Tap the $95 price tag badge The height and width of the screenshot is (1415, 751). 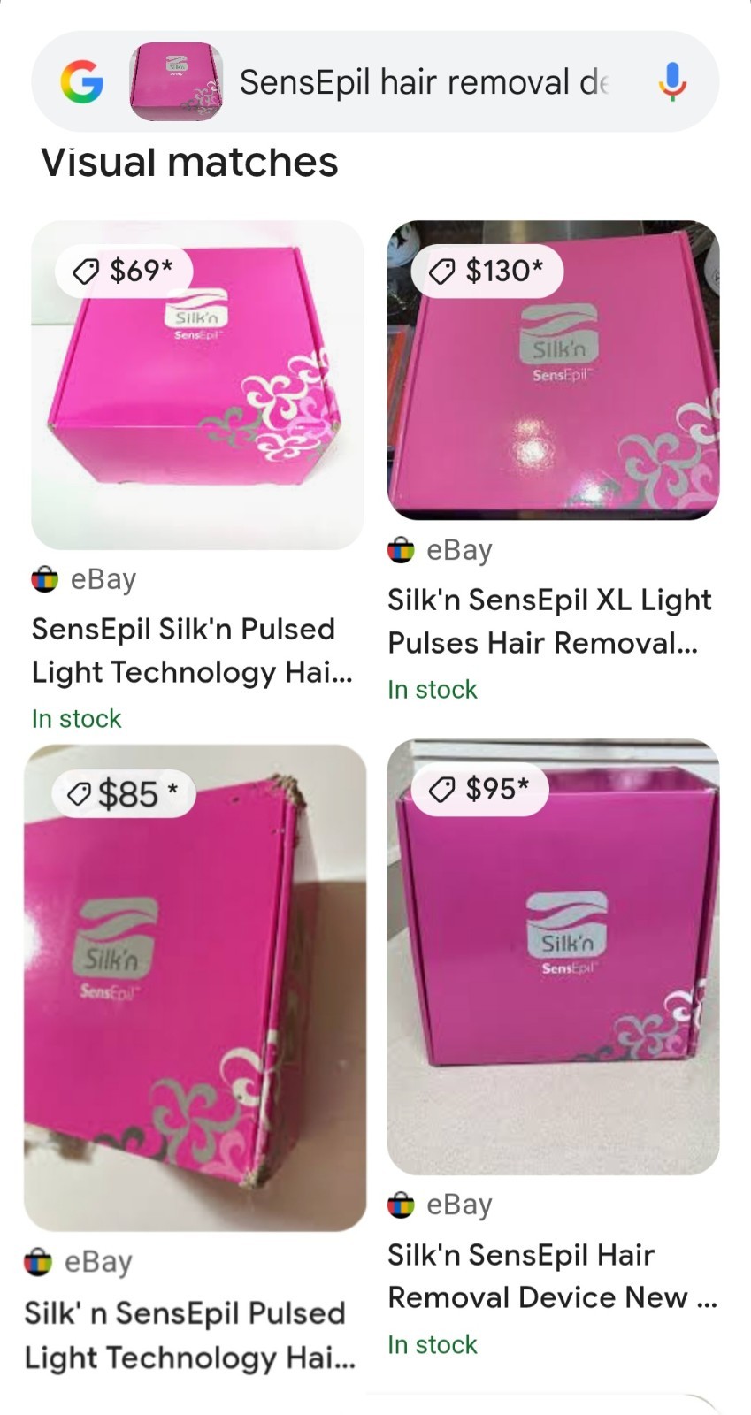[479, 787]
